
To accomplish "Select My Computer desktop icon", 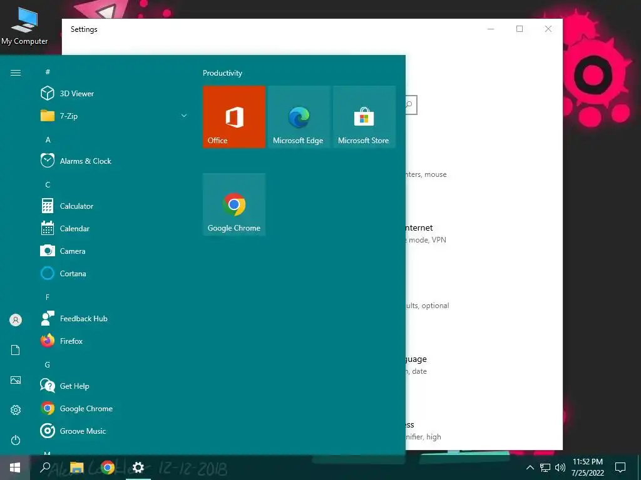I will [24, 27].
